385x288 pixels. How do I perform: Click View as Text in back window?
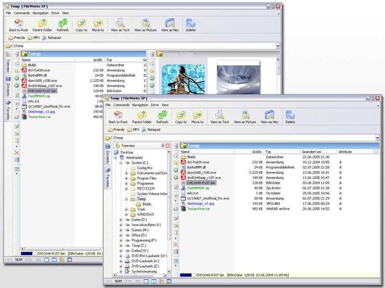120,25
